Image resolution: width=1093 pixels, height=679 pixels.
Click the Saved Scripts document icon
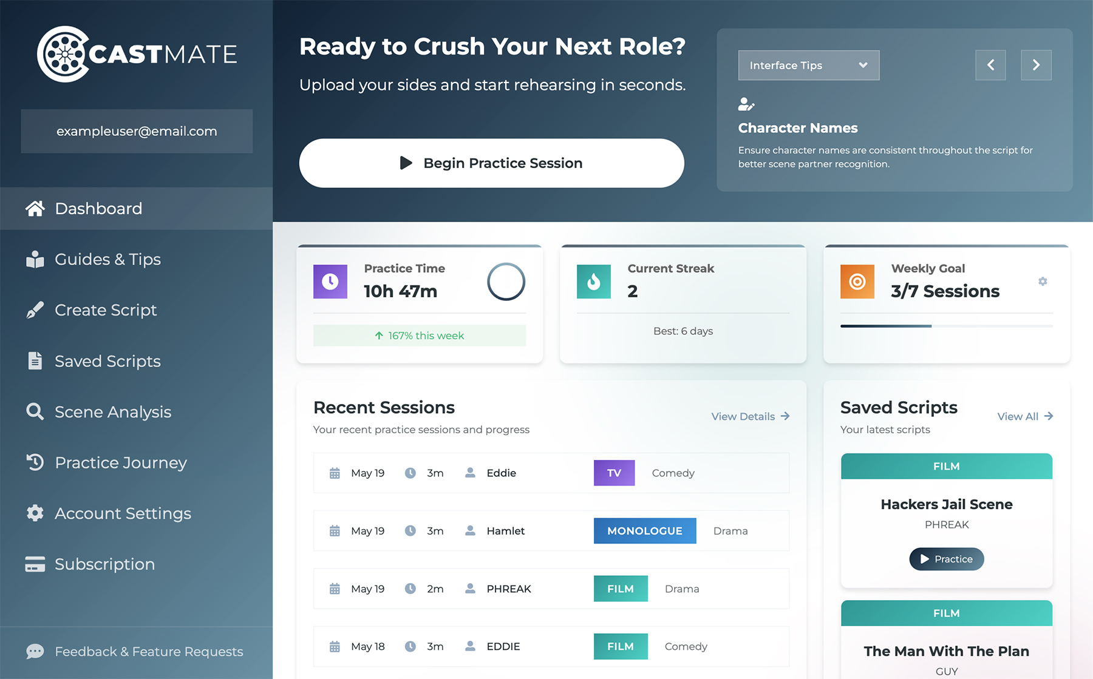(35, 361)
